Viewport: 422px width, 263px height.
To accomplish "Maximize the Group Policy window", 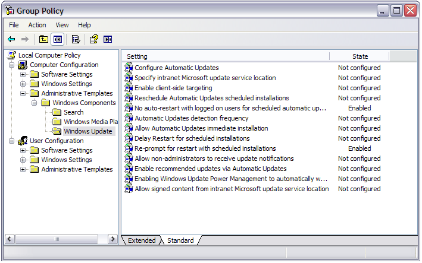I will coord(396,11).
